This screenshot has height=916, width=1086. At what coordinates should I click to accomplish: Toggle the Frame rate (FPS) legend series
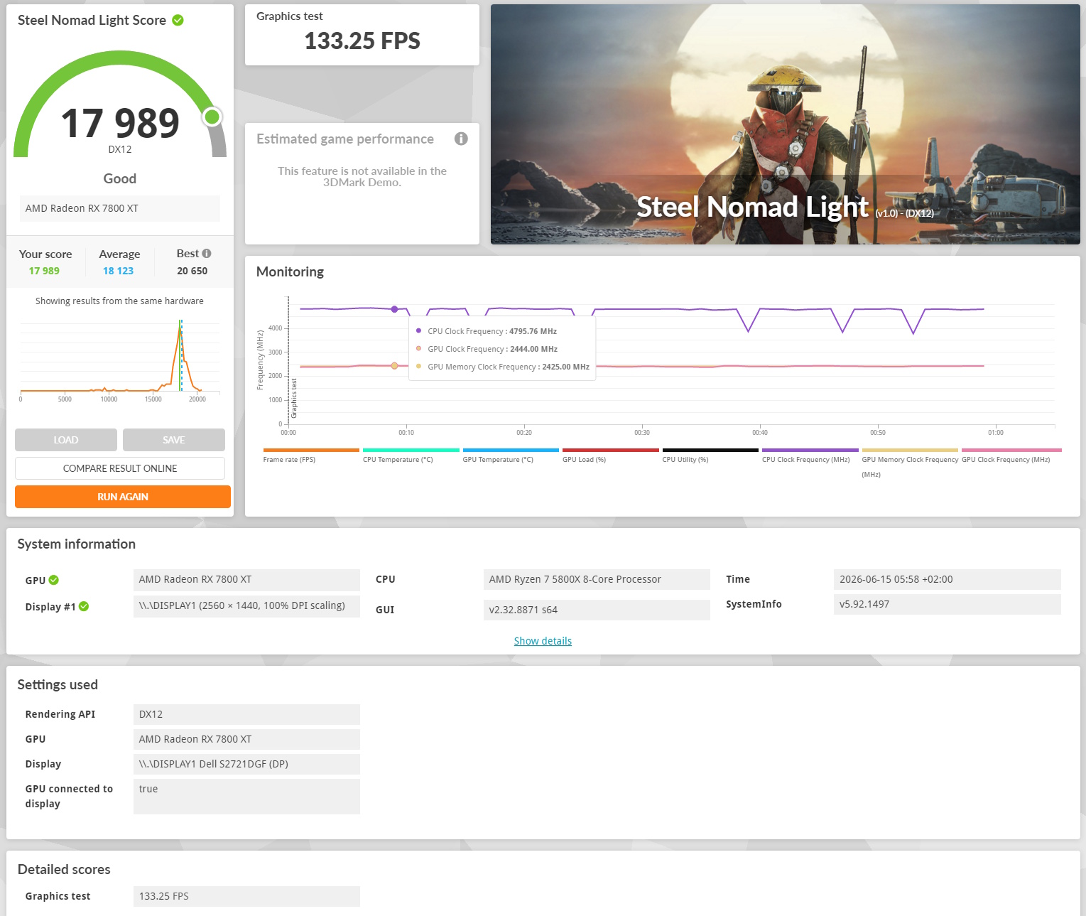[x=311, y=456]
